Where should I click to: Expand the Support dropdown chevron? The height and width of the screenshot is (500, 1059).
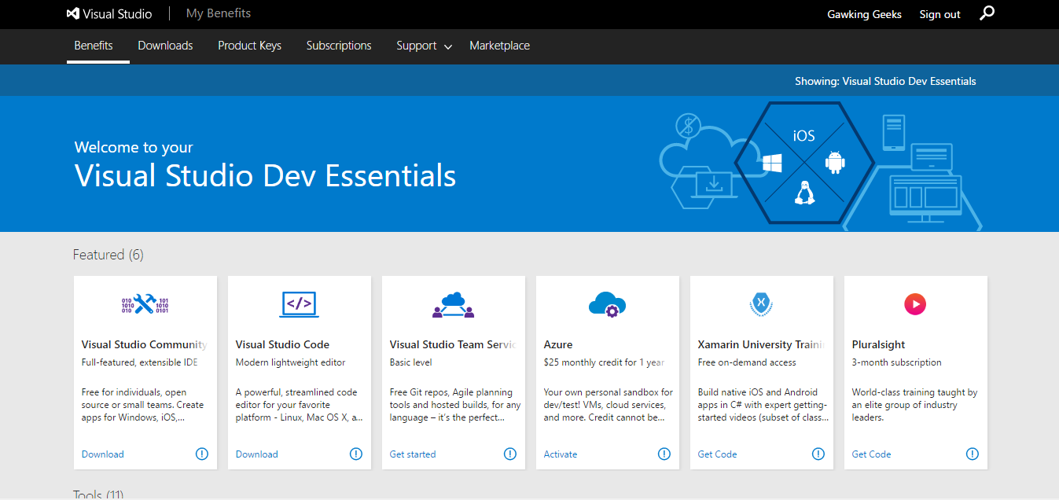click(448, 47)
